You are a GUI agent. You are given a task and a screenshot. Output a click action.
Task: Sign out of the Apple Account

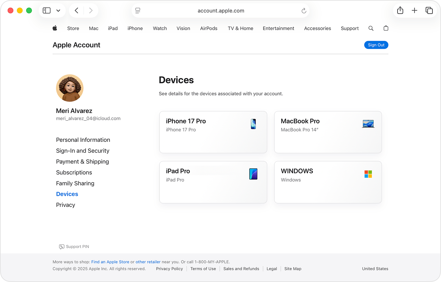[376, 45]
